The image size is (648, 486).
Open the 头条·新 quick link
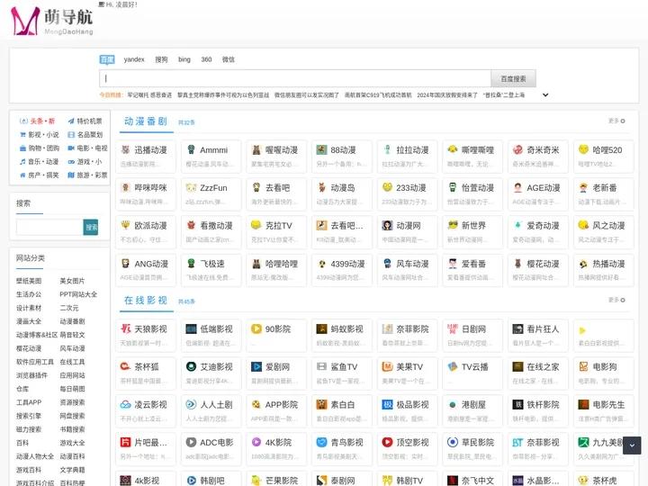[37, 121]
